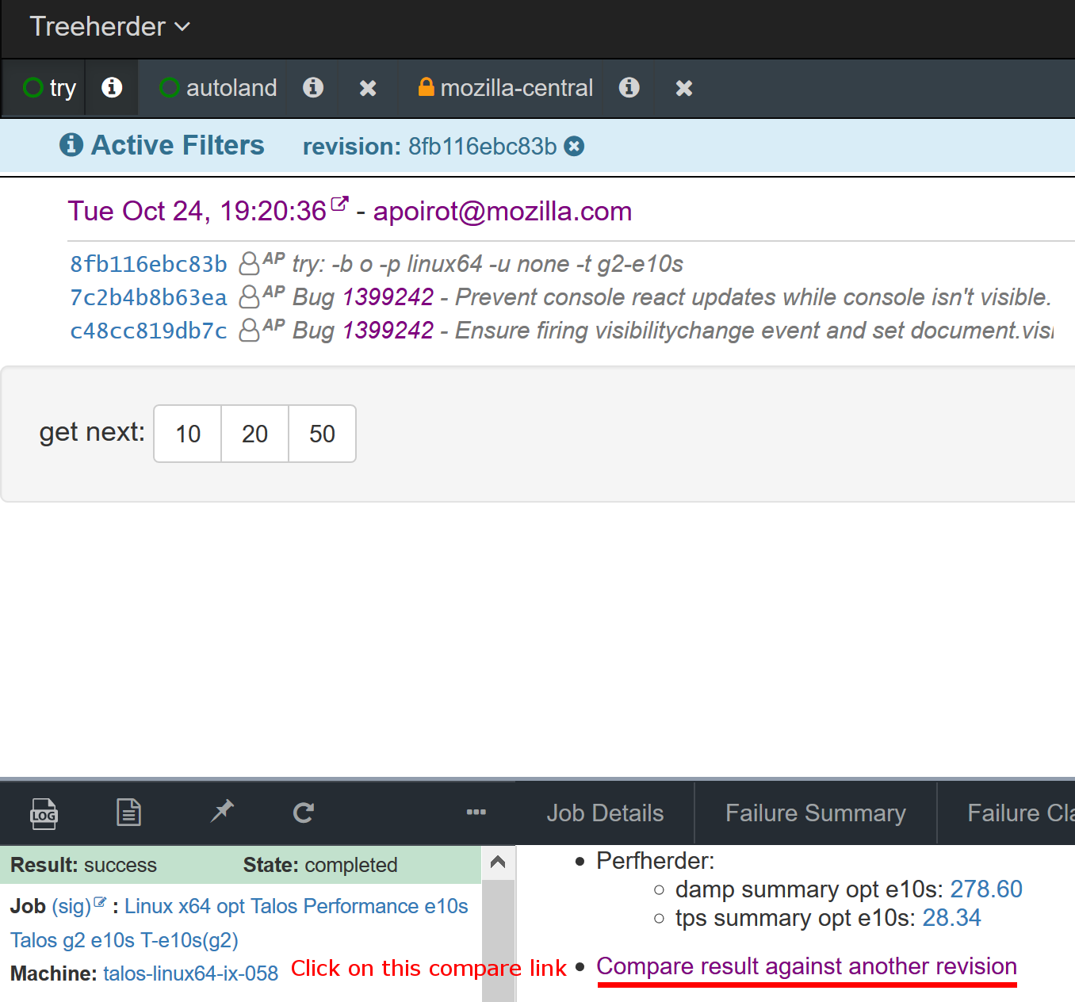
Task: Remove the mozilla-central repository tab
Action: [684, 88]
